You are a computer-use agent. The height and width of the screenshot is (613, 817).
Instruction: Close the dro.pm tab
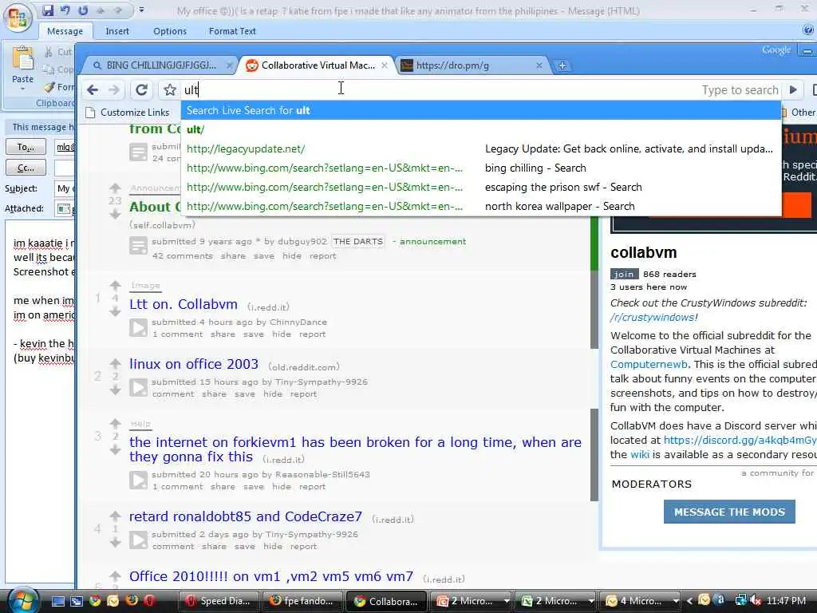[539, 65]
